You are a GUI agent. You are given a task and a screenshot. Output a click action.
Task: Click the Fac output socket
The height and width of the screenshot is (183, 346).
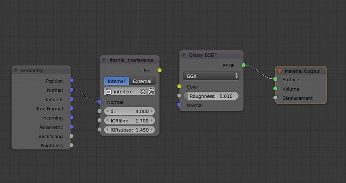tap(159, 70)
